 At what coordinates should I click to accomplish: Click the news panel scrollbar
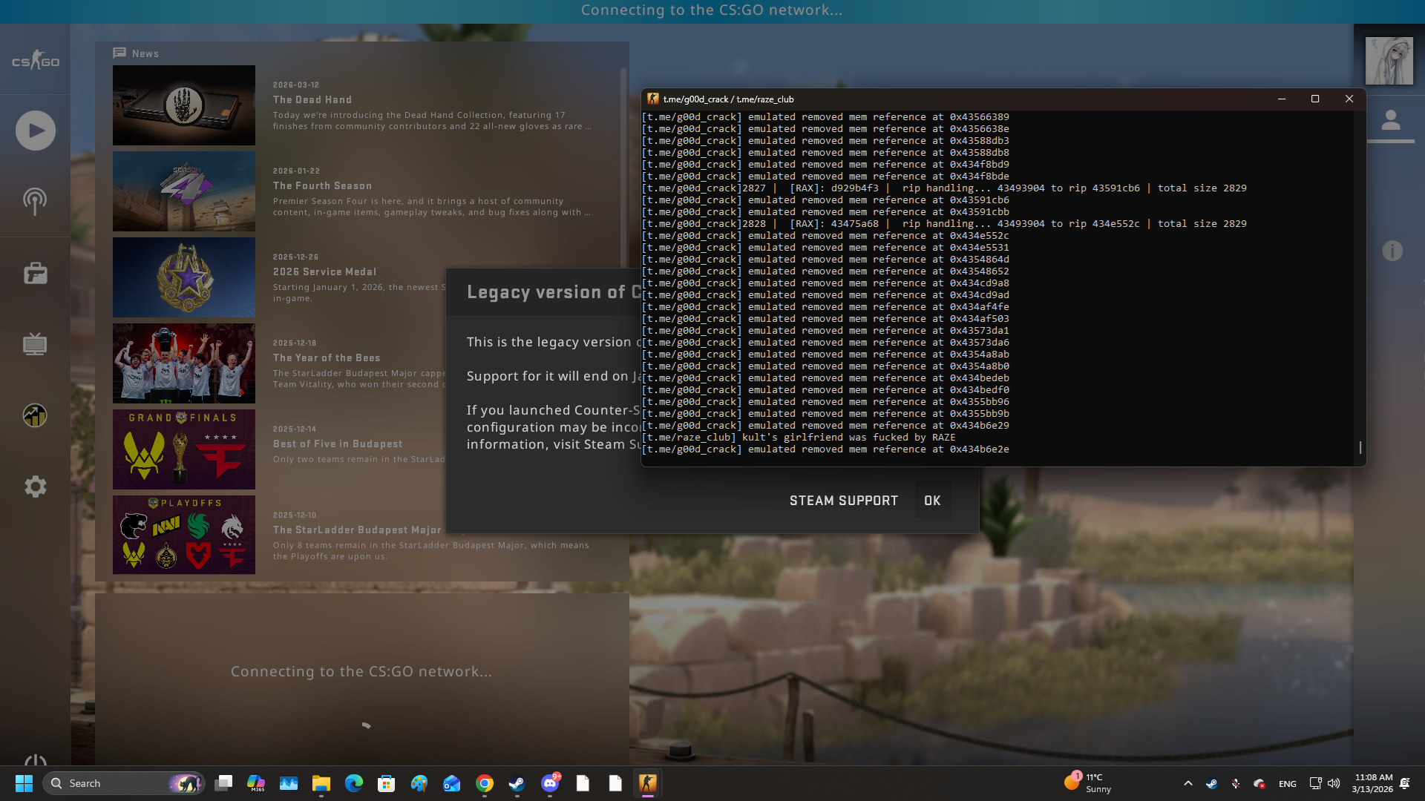pos(623,163)
